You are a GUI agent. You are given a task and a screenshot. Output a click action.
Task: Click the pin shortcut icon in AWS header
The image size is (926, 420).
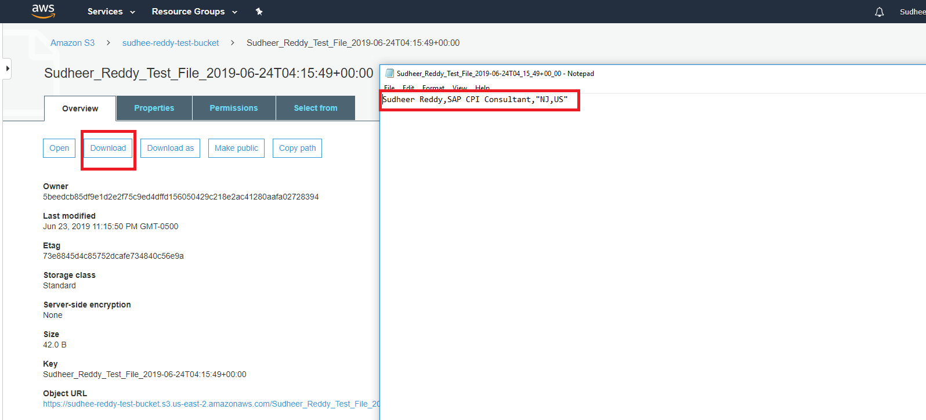(259, 12)
